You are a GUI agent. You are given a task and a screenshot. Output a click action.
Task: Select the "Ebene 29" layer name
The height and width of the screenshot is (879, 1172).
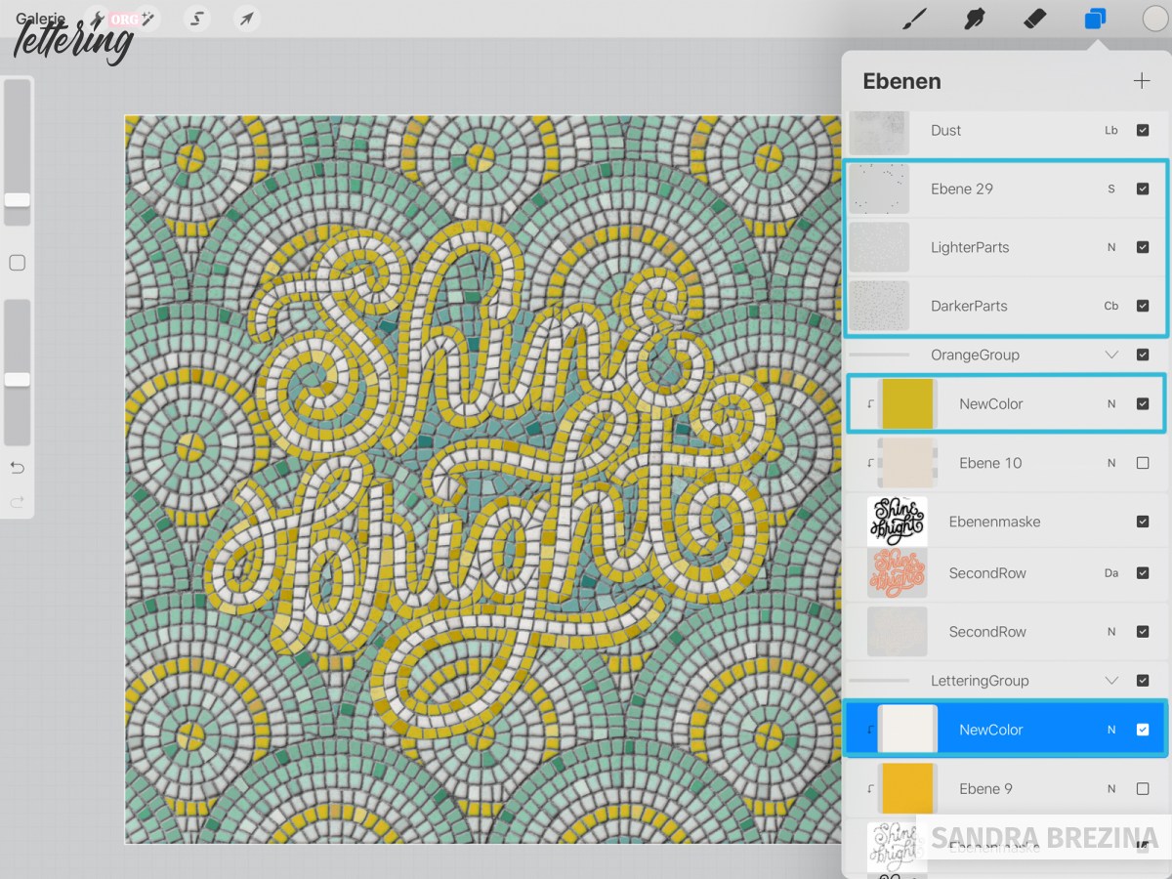tap(962, 188)
